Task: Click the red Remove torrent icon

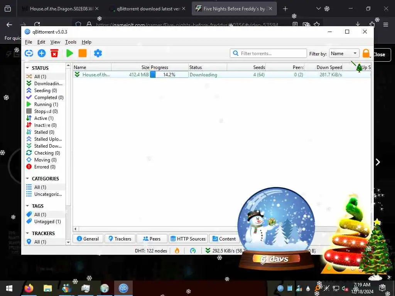Action: click(x=54, y=53)
